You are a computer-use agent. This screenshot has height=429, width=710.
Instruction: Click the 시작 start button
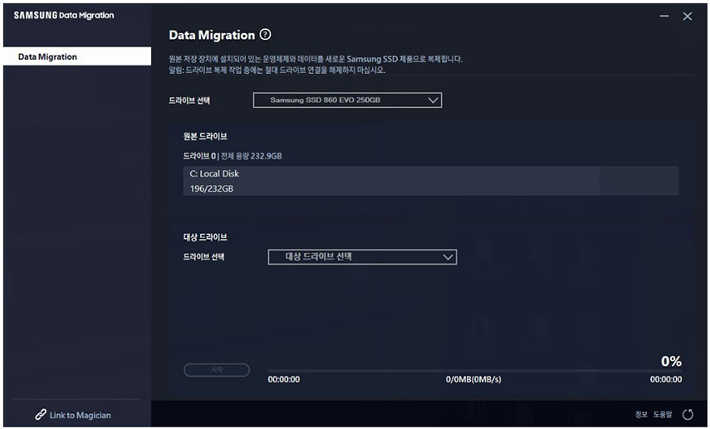point(217,370)
